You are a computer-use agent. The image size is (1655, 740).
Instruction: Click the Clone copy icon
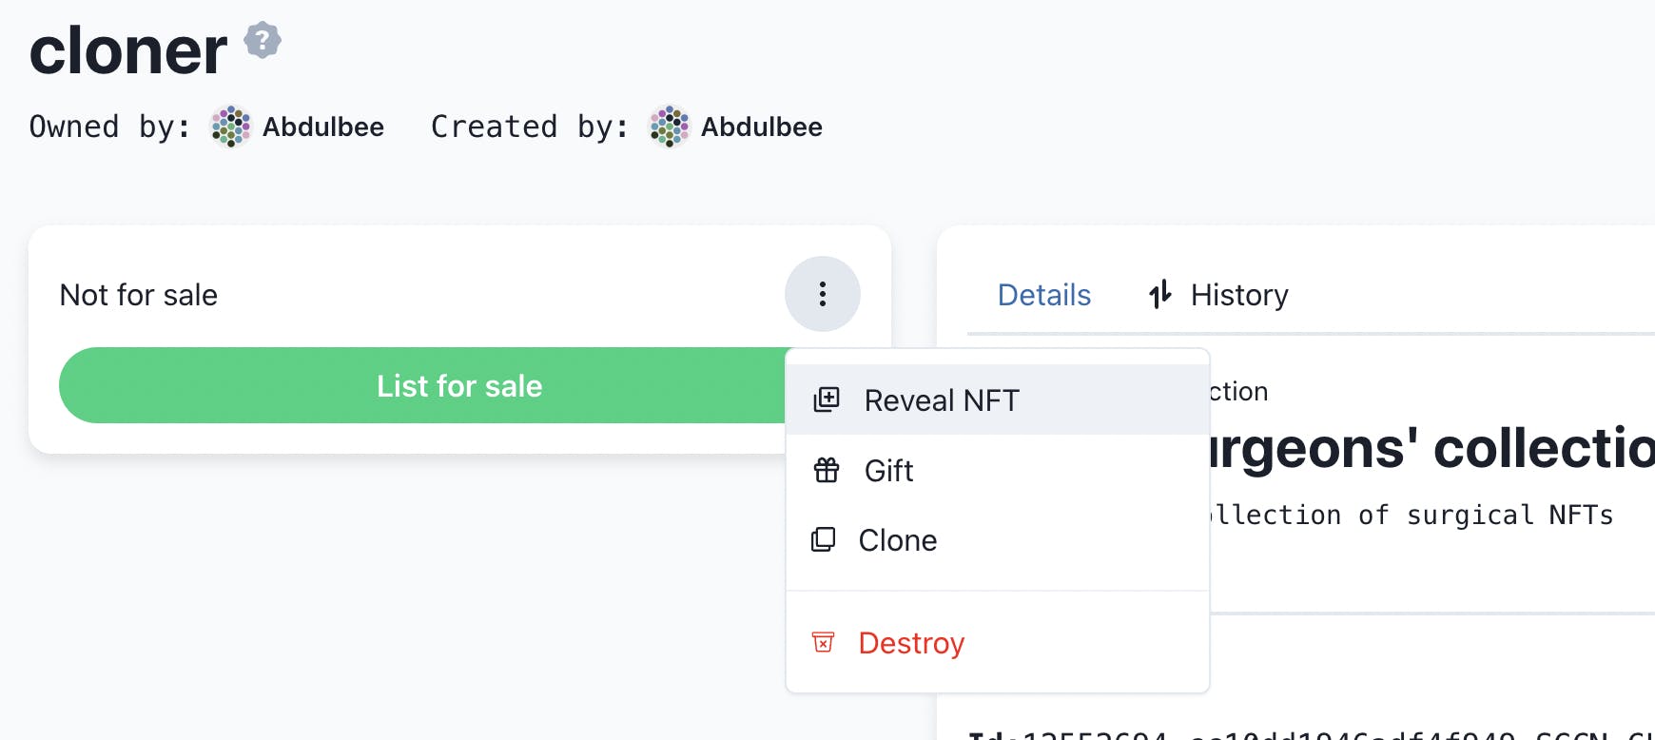click(823, 539)
